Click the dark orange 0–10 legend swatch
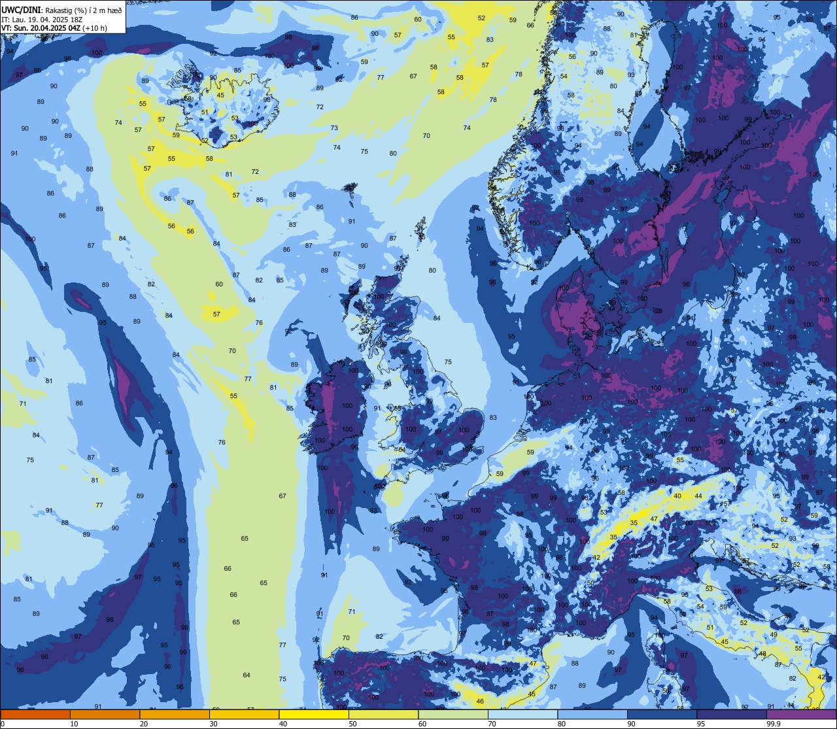 click(35, 715)
